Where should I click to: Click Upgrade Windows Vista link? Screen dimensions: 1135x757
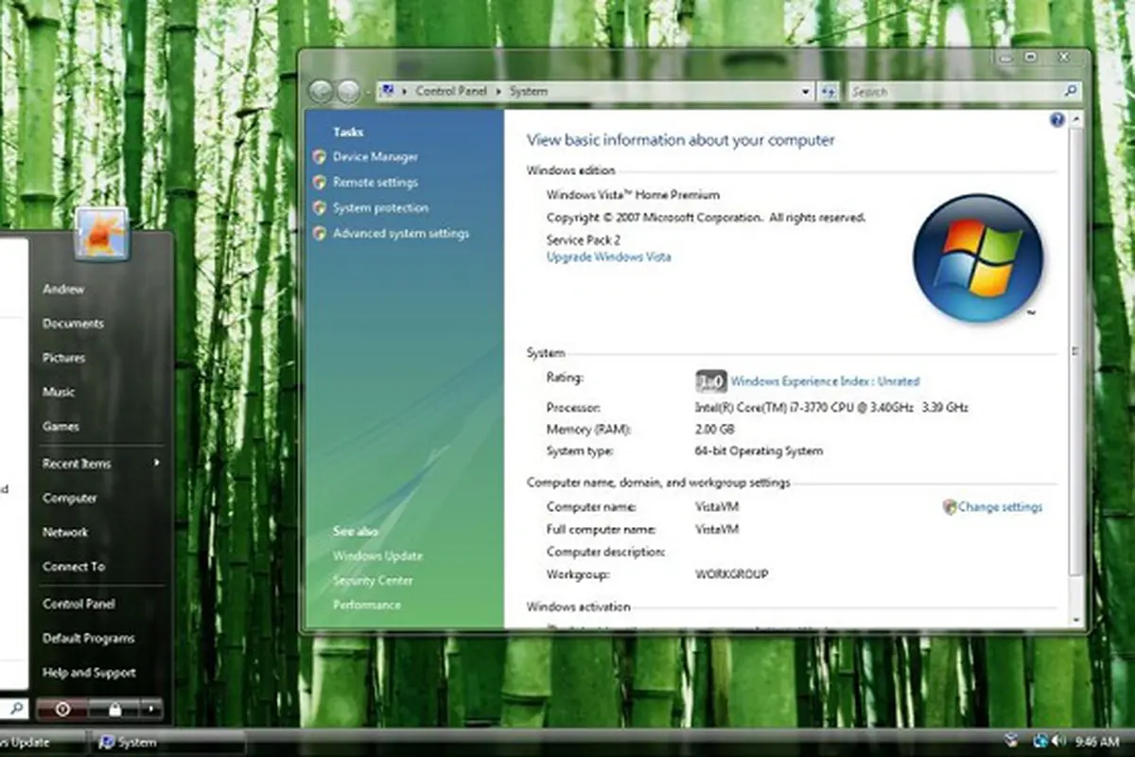click(x=609, y=257)
